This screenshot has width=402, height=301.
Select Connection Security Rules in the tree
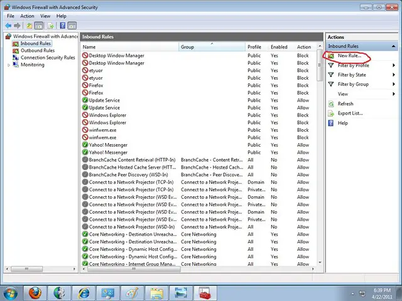pyautogui.click(x=48, y=58)
